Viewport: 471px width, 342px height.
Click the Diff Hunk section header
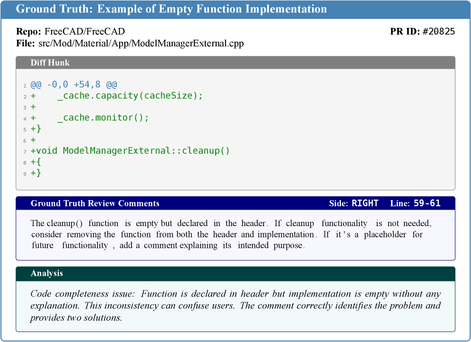coord(51,62)
